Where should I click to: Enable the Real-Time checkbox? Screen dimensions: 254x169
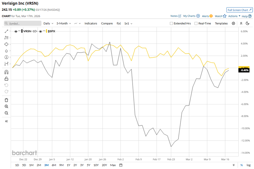click(x=196, y=24)
